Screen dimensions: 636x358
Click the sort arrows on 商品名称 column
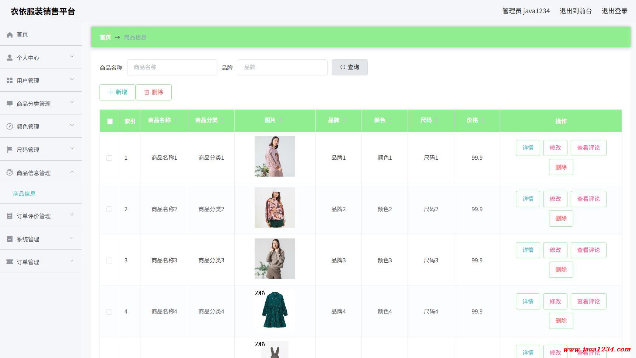tap(176, 121)
